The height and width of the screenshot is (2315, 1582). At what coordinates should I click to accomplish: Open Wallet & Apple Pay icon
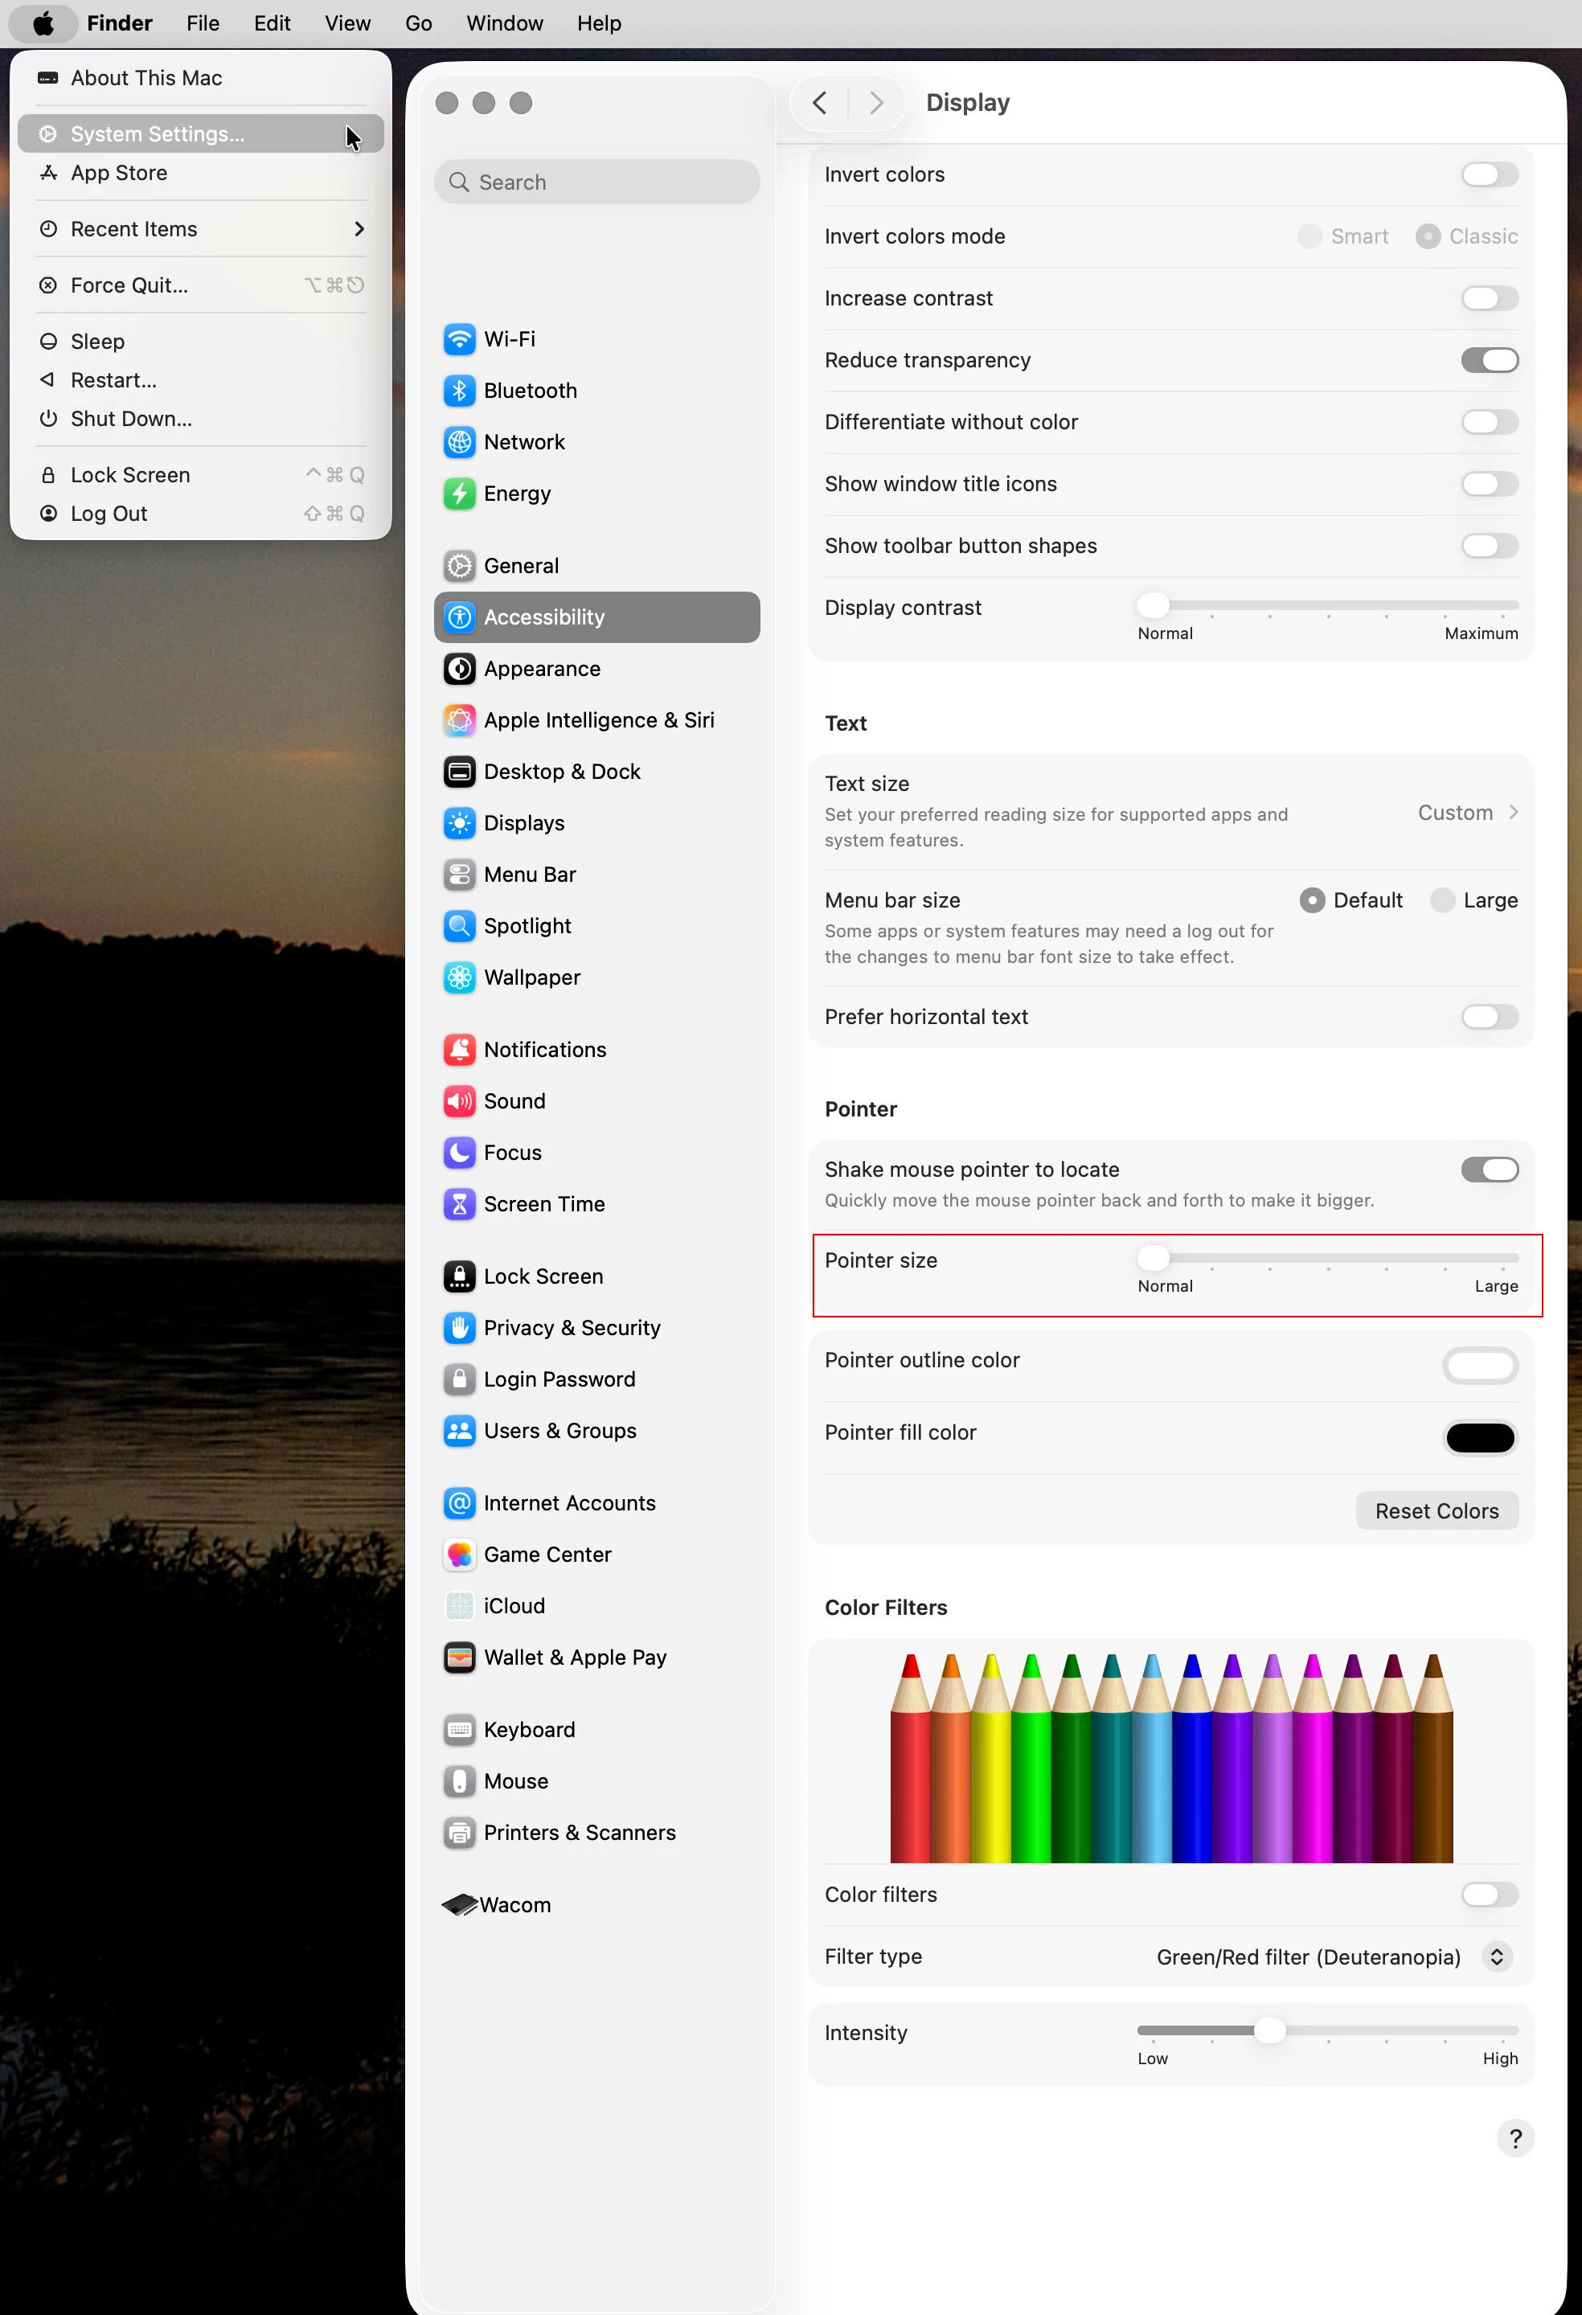click(459, 1657)
